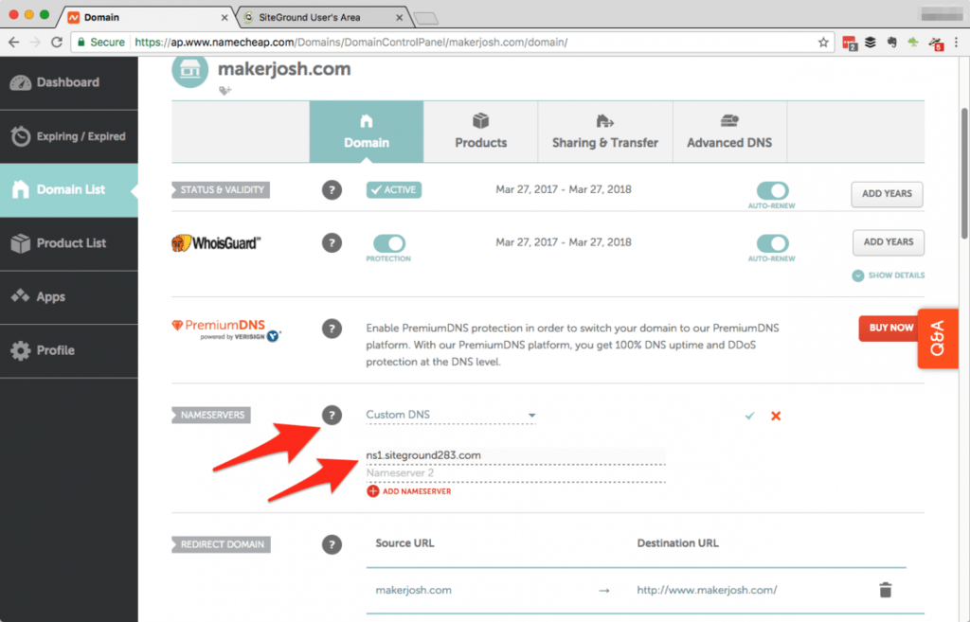Click the Nameserver 2 input field
Viewport: 970px width, 622px height.
516,473
